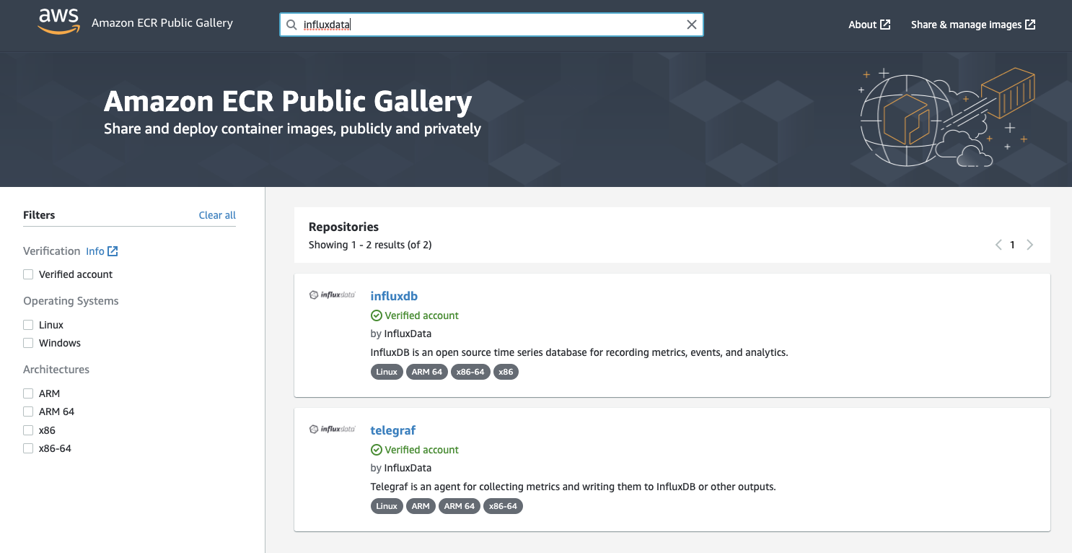
Task: Clear search text with the X icon
Action: 691,25
